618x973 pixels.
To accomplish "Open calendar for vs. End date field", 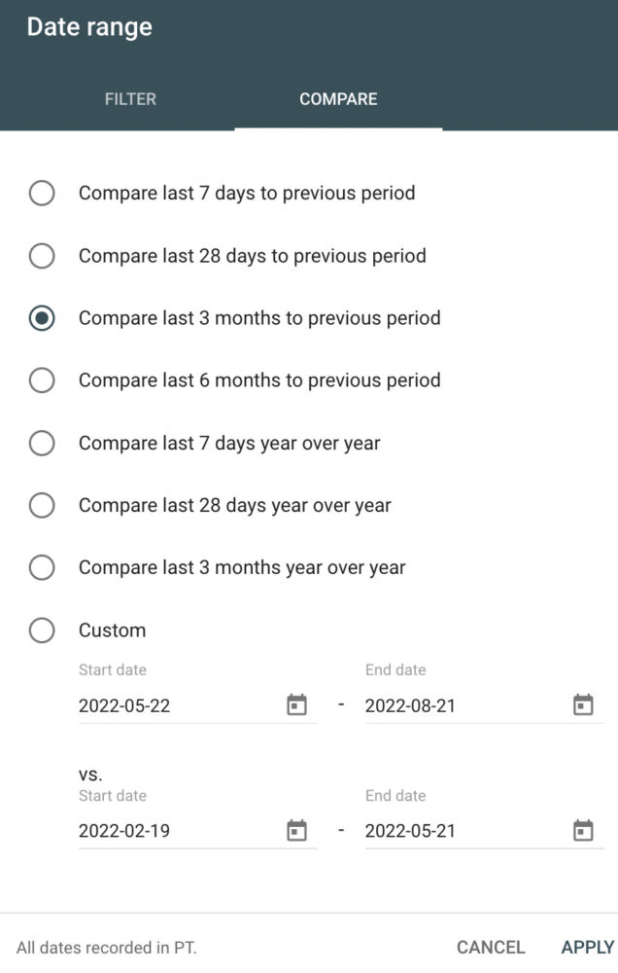I will click(x=583, y=831).
